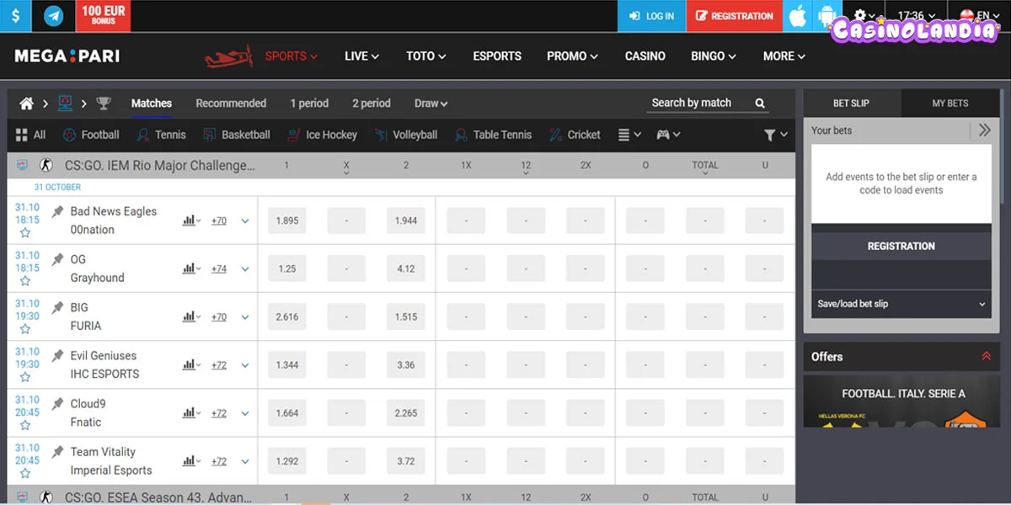Filter by Volleyball
This screenshot has height=505, width=1011.
405,135
